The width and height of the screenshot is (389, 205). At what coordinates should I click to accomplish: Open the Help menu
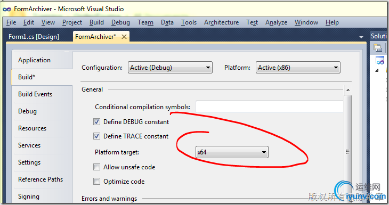(x=332, y=22)
